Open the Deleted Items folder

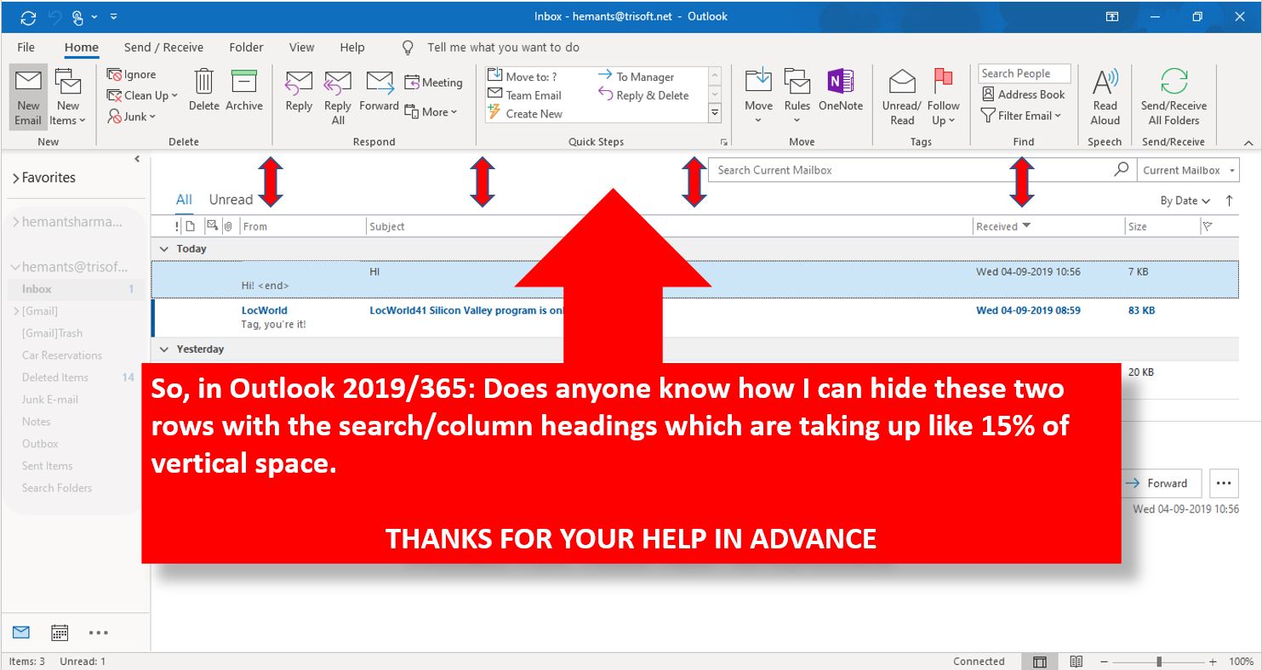tap(55, 378)
